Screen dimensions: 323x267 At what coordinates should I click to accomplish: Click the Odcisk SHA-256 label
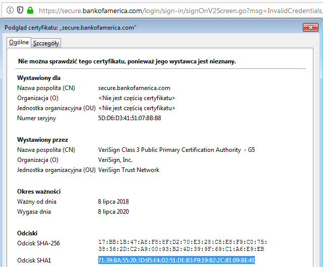coord(38,243)
